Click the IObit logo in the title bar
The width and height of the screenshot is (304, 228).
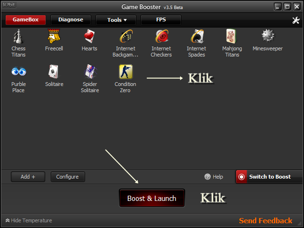coord(9,5)
